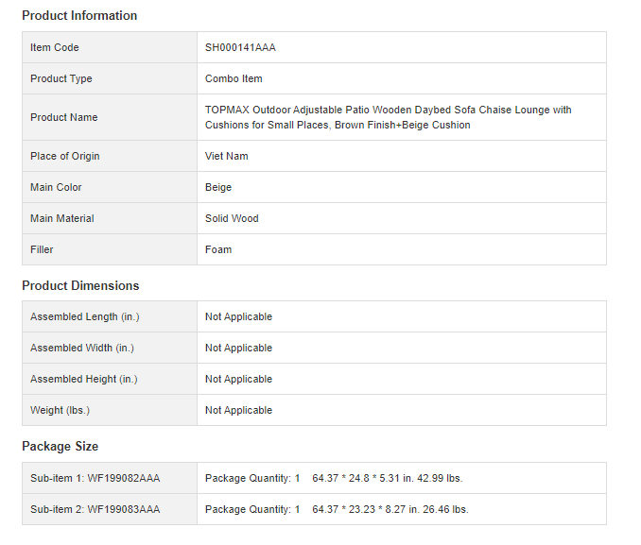Click the Combo Item product type value
This screenshot has height=545, width=641.
pyautogui.click(x=234, y=78)
